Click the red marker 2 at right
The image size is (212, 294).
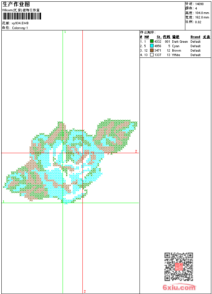point(136,151)
